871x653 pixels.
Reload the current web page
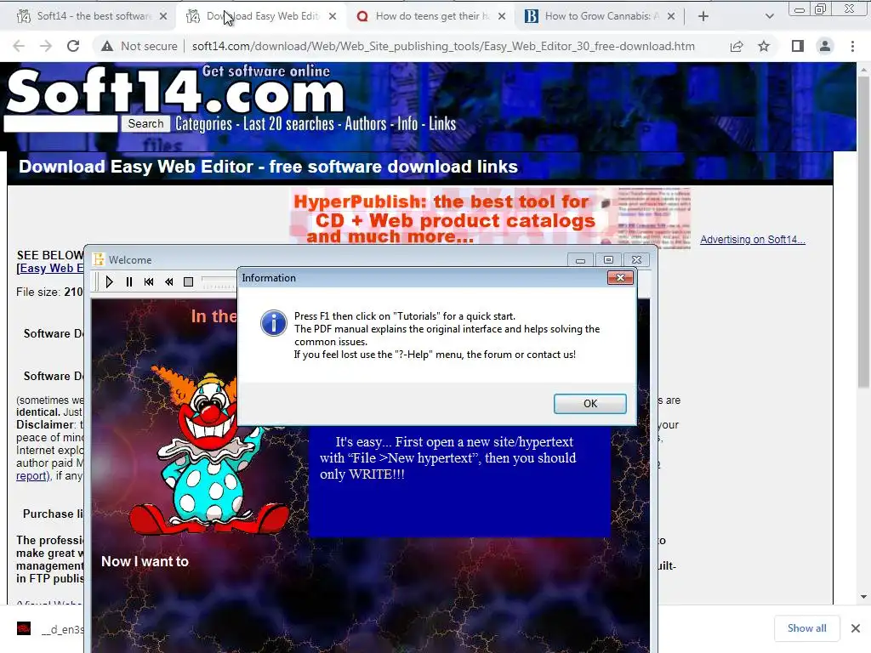pyautogui.click(x=73, y=46)
